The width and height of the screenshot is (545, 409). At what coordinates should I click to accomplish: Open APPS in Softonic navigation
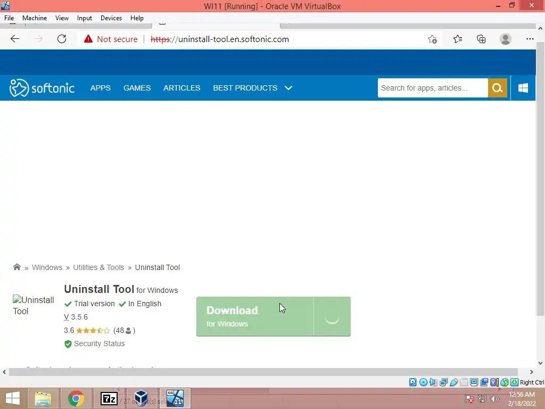[101, 88]
